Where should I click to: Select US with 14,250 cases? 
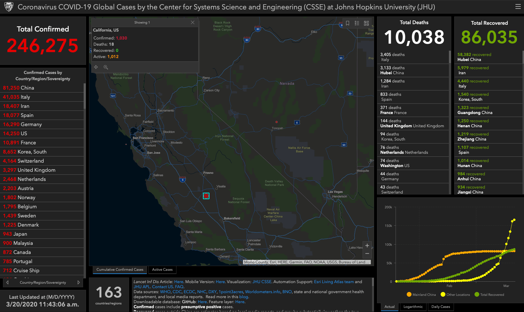coord(42,133)
